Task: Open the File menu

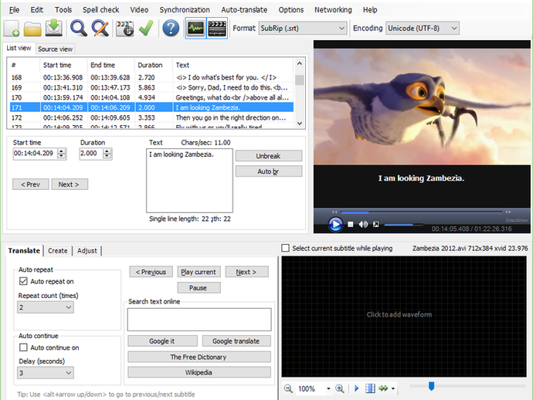Action: point(14,10)
